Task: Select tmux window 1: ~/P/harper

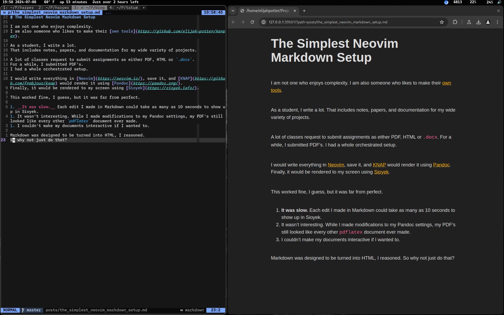Action: 18,8
